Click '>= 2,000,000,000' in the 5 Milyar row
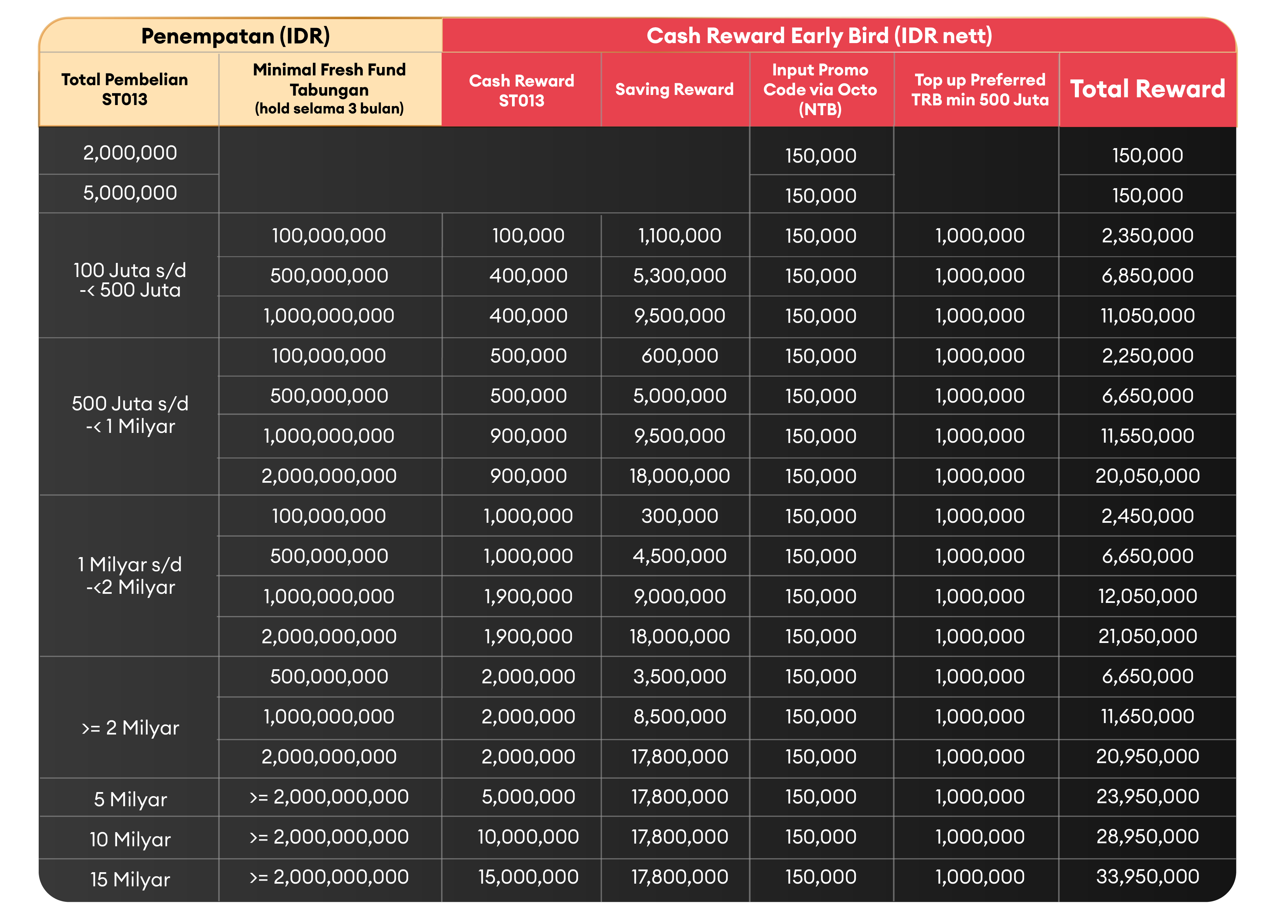The height and width of the screenshot is (920, 1275). pos(329,796)
